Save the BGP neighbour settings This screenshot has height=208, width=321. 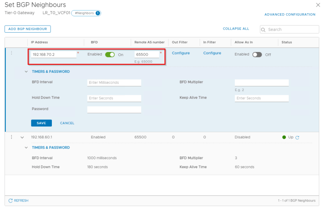41,123
